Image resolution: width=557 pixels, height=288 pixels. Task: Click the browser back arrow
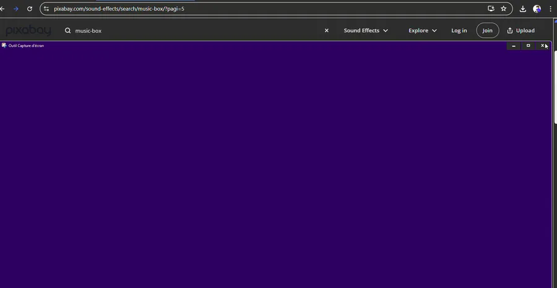2,9
